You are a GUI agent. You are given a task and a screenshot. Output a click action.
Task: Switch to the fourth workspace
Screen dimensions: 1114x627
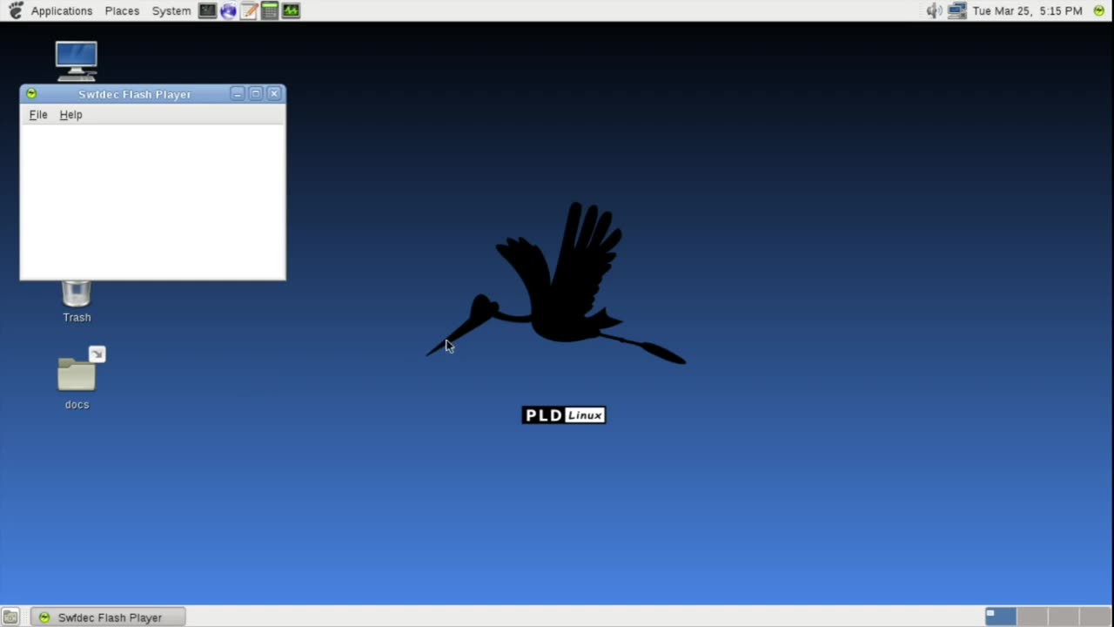coord(1095,617)
